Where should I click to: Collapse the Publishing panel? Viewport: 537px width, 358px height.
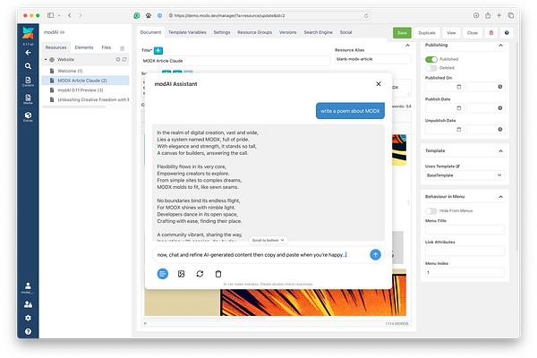point(500,46)
